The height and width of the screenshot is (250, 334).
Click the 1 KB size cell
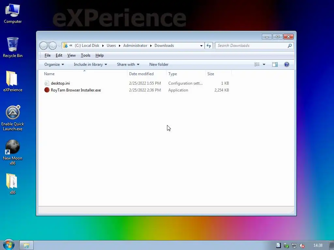click(225, 83)
